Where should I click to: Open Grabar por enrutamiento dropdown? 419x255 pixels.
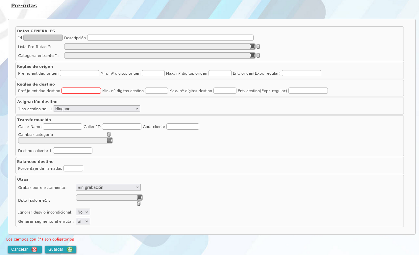(108, 187)
